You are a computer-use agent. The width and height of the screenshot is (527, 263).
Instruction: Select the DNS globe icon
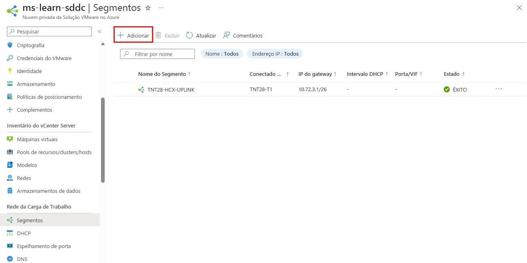9,259
